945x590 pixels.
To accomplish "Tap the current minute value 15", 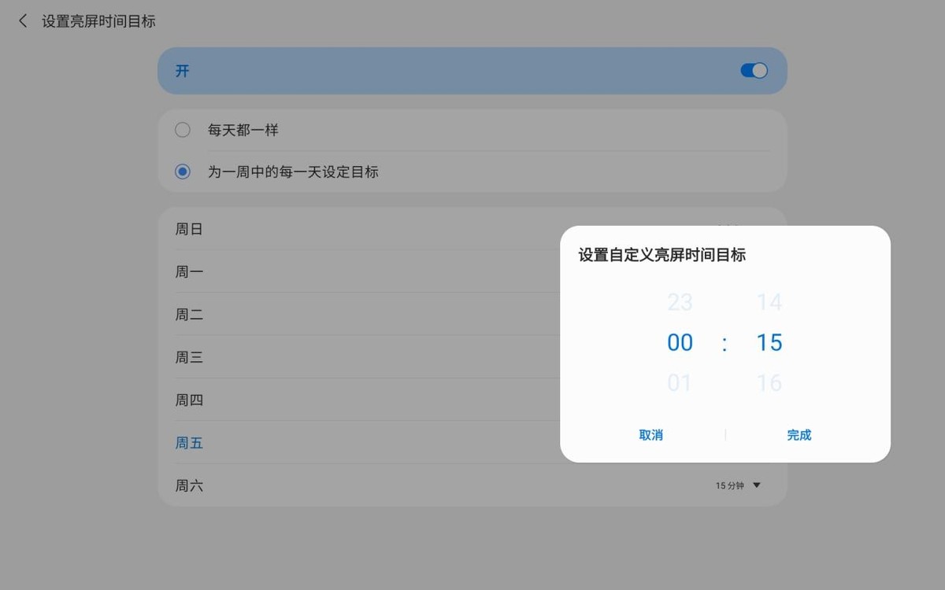I will (769, 342).
